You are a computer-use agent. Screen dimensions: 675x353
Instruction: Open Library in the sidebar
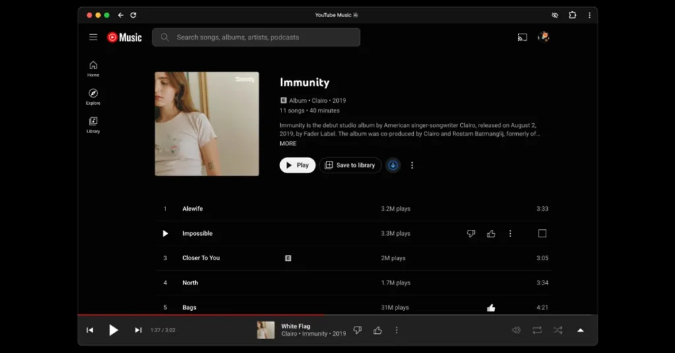(93, 124)
